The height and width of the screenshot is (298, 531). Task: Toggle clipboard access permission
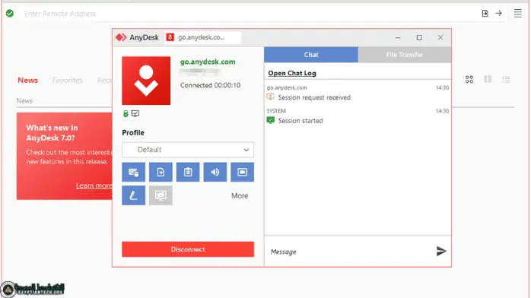click(x=188, y=172)
